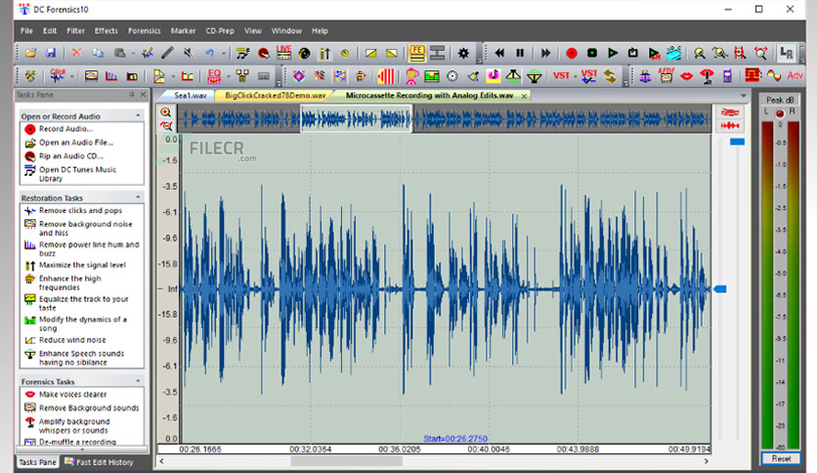This screenshot has height=473, width=817.
Task: Click red clip indicator on Peak dB meter
Action: [780, 113]
